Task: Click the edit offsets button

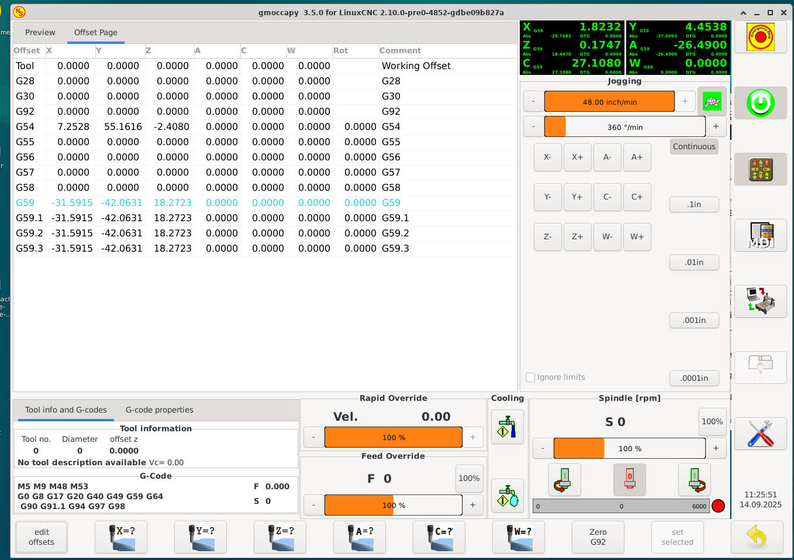Action: point(41,537)
